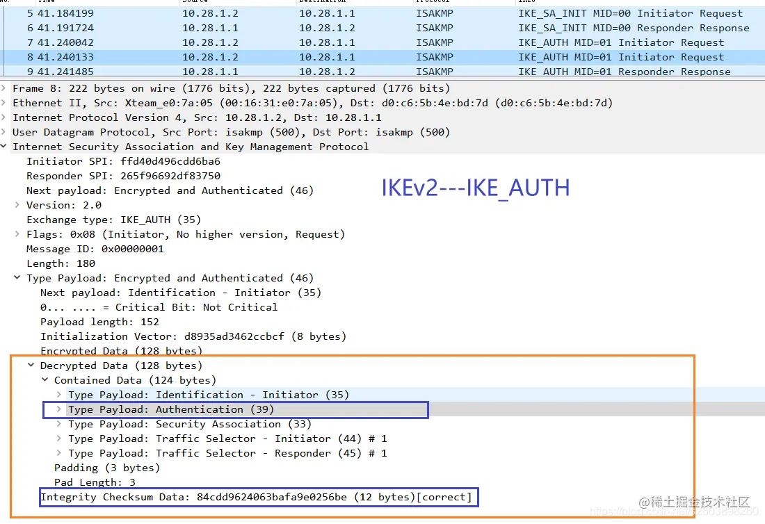Image resolution: width=765 pixels, height=524 pixels.
Task: Expand Traffic Selector - Responder payload
Action: [59, 453]
